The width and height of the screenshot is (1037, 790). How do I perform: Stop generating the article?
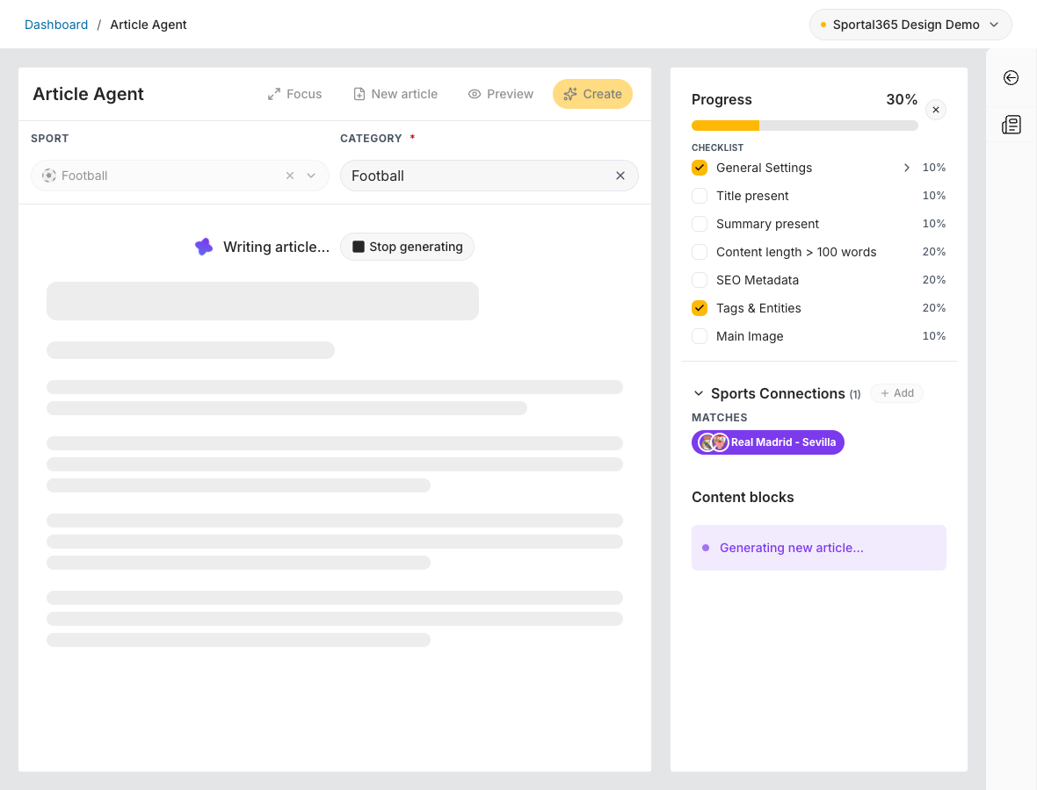click(408, 247)
